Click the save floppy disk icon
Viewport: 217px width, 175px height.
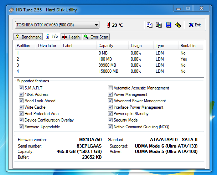coord(169,25)
